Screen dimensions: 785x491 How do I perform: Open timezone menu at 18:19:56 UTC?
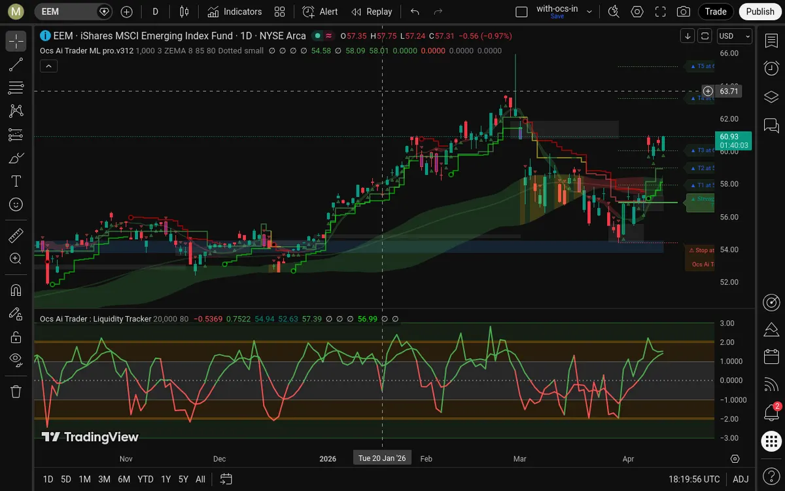(694, 479)
